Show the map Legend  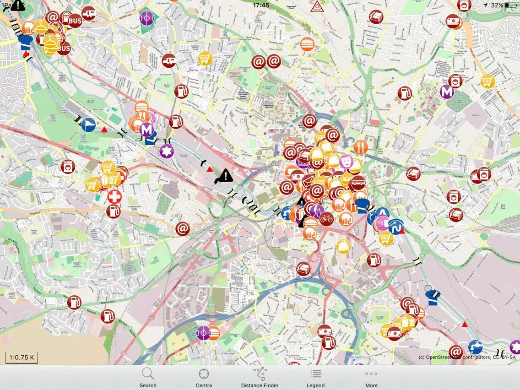click(315, 378)
